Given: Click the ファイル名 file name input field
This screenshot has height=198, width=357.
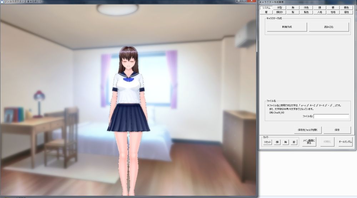Looking at the screenshot, I should (x=331, y=116).
